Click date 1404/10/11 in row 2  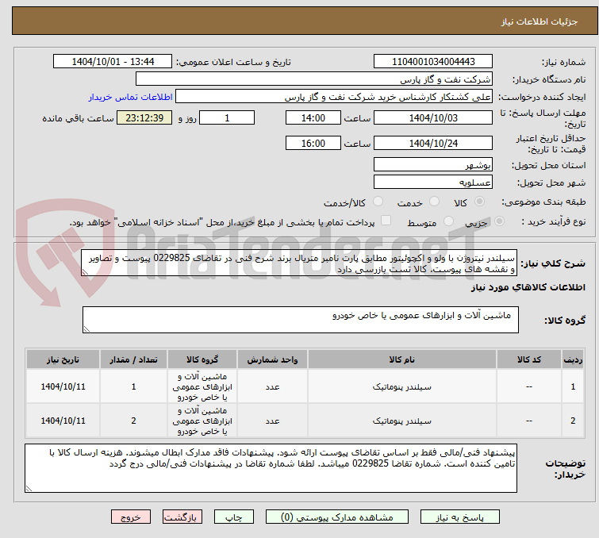[63, 421]
